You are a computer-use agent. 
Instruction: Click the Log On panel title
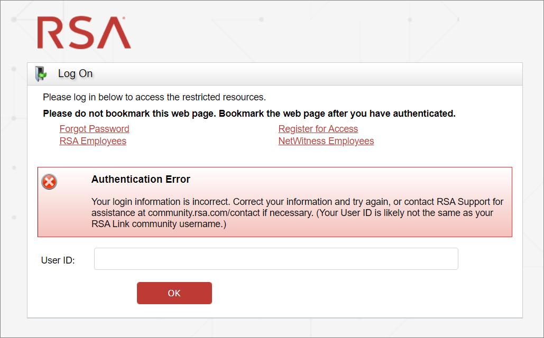tap(75, 73)
